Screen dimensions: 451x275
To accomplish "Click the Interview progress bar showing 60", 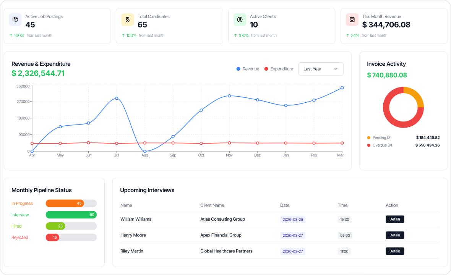I will pyautogui.click(x=71, y=215).
